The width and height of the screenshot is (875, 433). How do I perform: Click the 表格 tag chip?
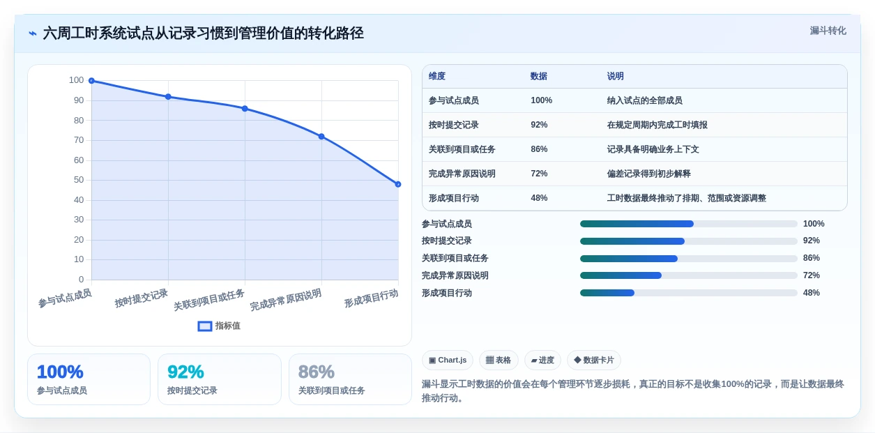pyautogui.click(x=499, y=360)
